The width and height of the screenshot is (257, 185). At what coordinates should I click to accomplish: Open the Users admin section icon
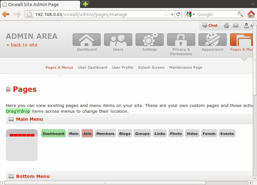tap(118, 40)
